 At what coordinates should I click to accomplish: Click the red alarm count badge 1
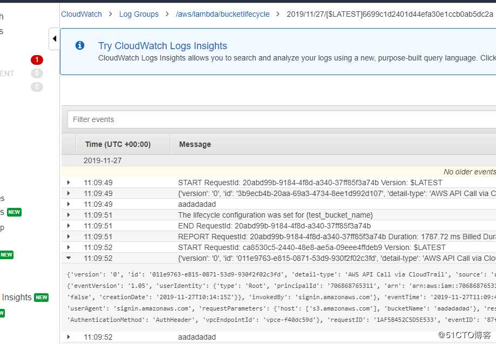37,60
